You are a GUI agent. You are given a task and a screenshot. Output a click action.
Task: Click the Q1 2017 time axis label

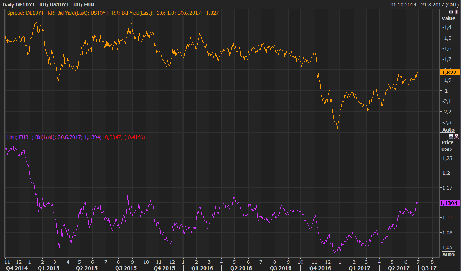[360, 268]
